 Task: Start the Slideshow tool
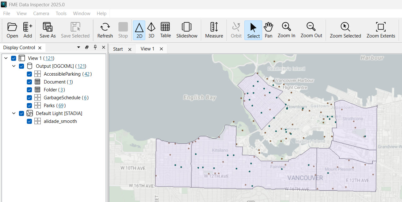187,27
